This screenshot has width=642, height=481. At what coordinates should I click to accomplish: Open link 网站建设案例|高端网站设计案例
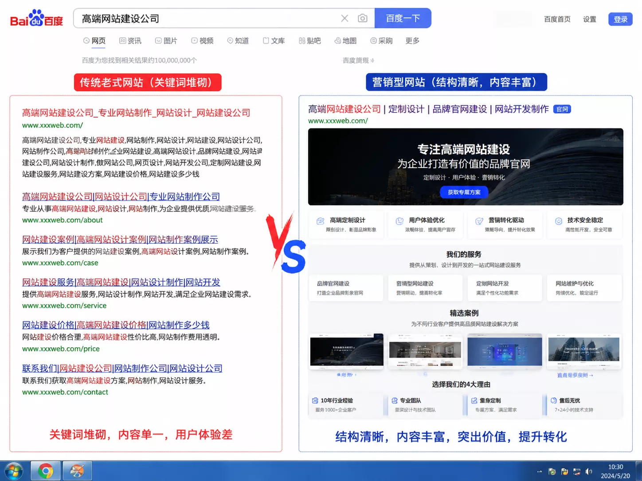pyautogui.click(x=120, y=240)
